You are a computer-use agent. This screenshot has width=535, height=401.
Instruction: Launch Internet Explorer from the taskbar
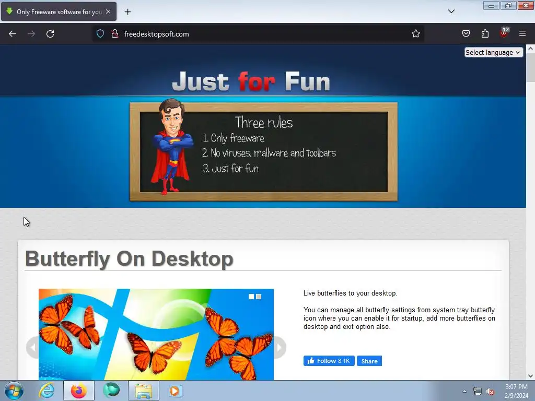[x=46, y=391]
